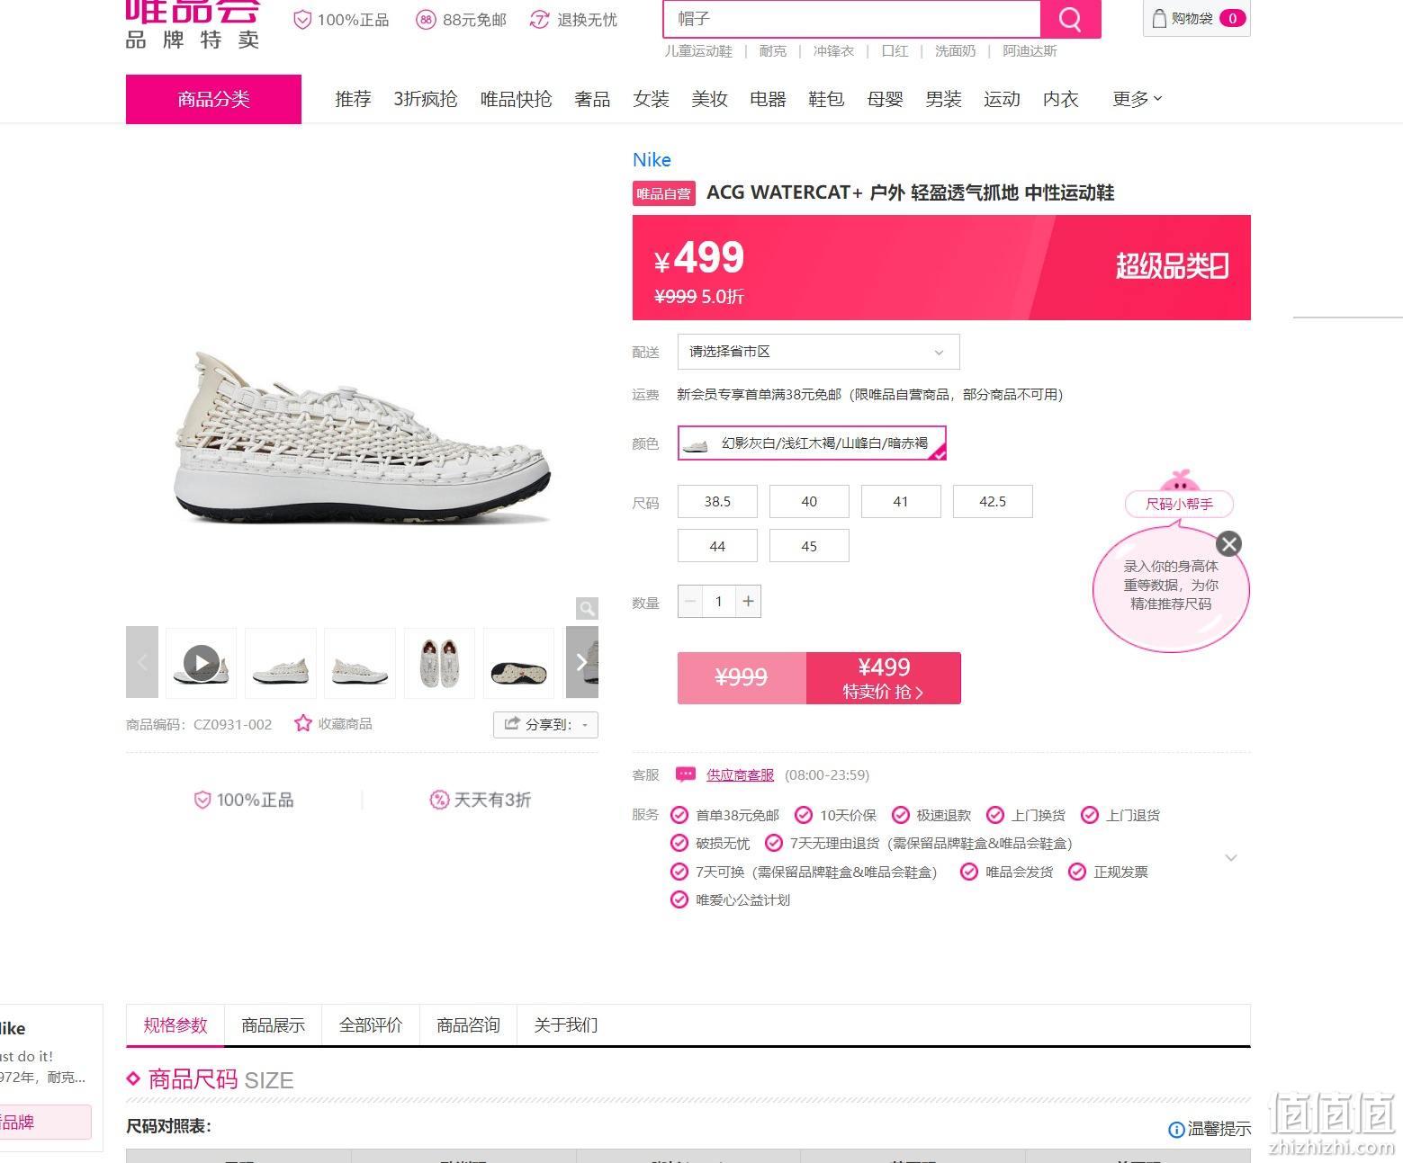Click the warm tips info icon
Screen dimensions: 1403x1163
click(x=1175, y=1130)
